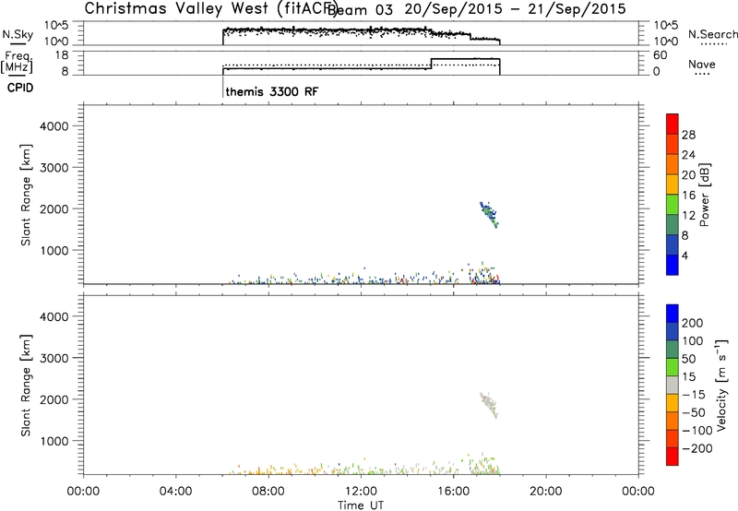This screenshot has height=511, width=738.
Task: Click the Velocity [m s⁻¹] colorbar title
Action: (x=721, y=386)
